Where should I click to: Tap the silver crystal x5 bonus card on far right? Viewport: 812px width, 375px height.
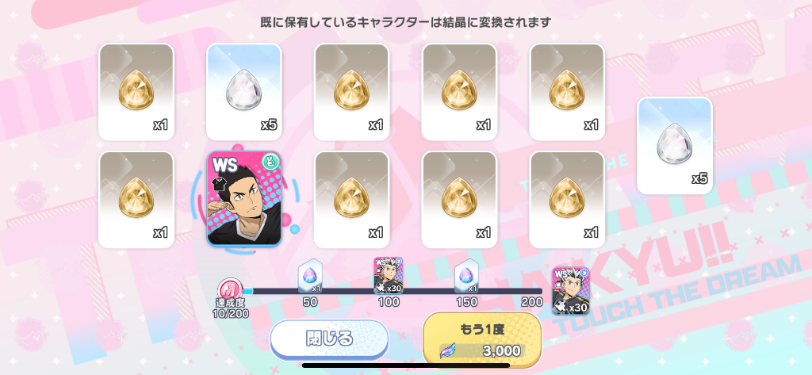(675, 146)
